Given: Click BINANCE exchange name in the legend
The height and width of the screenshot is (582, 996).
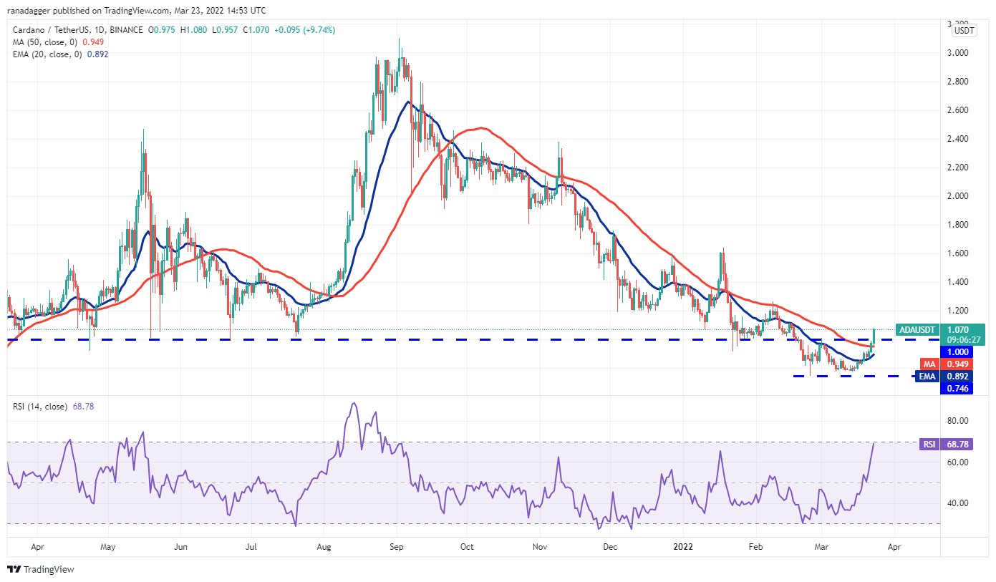Looking at the screenshot, I should pos(125,30).
